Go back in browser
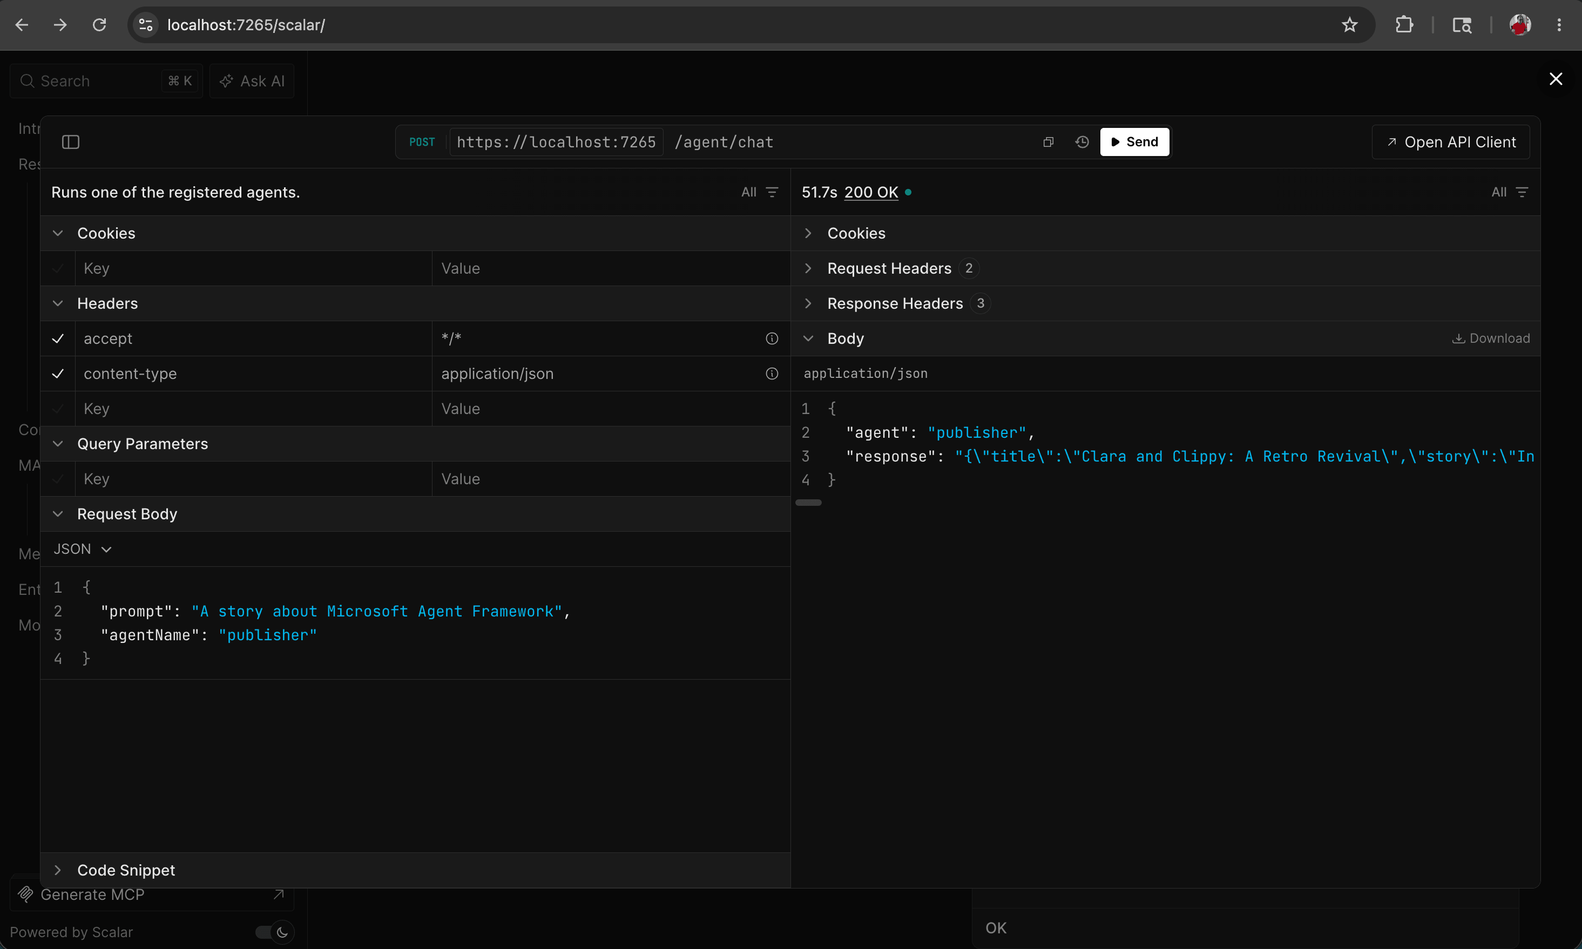 pyautogui.click(x=22, y=25)
